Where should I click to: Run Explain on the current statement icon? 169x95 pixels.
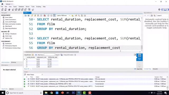[x=38, y=16]
